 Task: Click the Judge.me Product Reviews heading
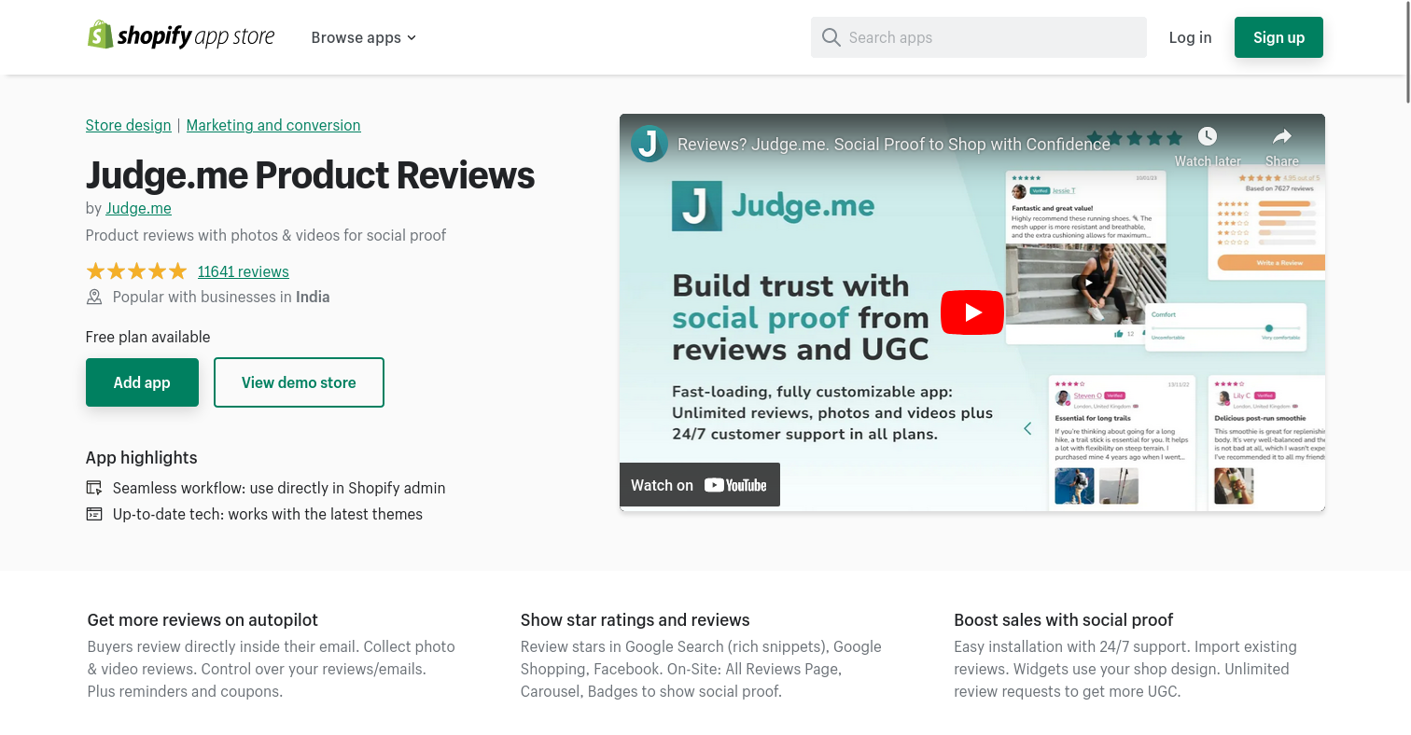(310, 175)
